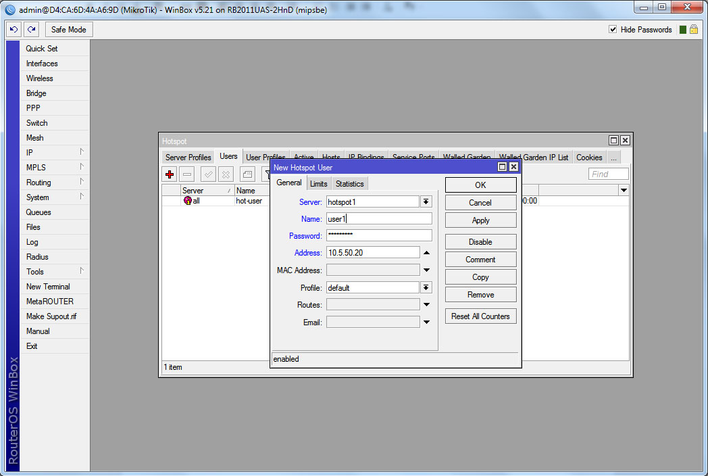This screenshot has height=476, width=708.
Task: Collapse the Address field with up arrow
Action: coord(426,252)
